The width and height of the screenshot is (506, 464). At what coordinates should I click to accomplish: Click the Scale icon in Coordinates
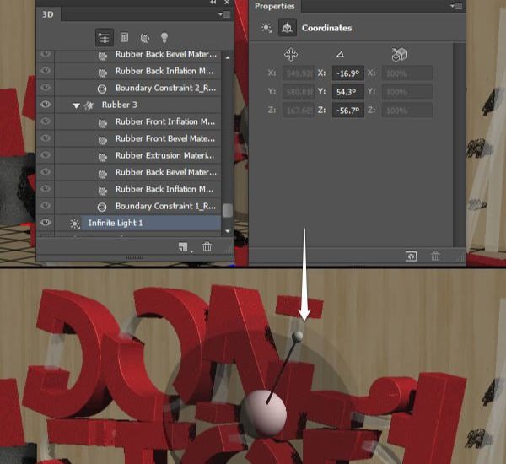pyautogui.click(x=399, y=55)
